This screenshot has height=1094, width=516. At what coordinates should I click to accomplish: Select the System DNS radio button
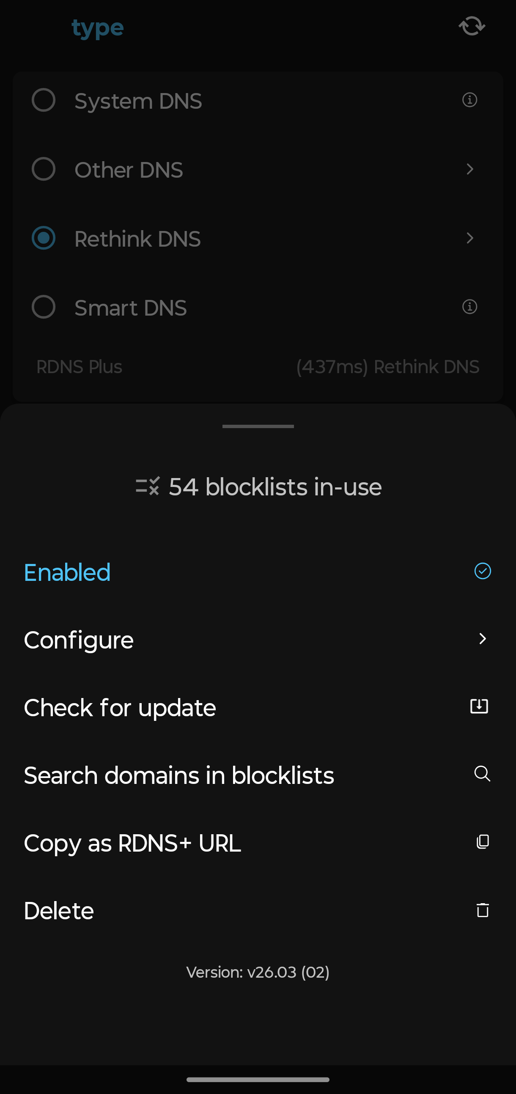44,100
